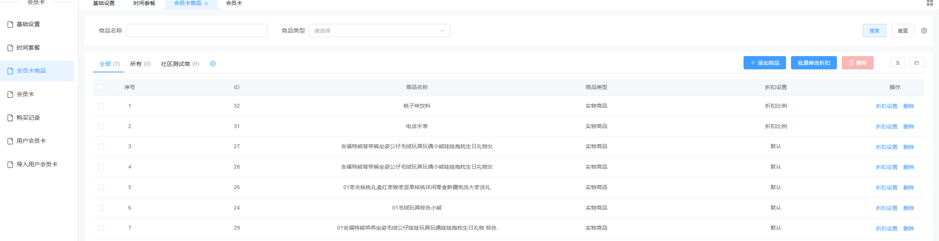This screenshot has width=939, height=241.
Task: Tick checkbox of row with ID 27
Action: [101, 147]
